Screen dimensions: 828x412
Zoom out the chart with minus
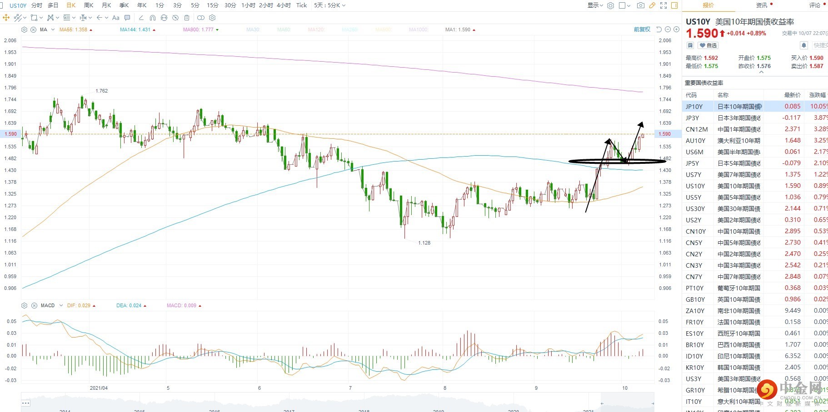[x=668, y=29]
